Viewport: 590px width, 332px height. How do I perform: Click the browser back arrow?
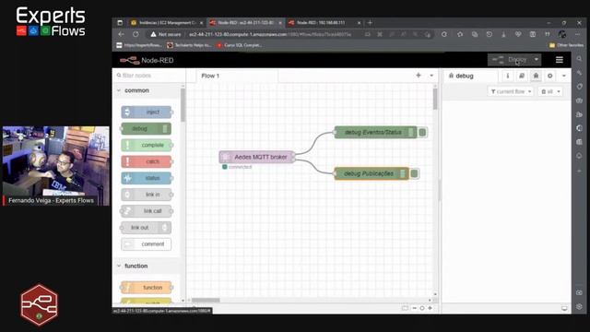[121, 34]
